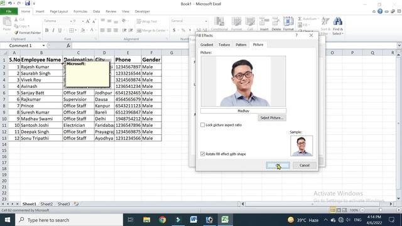Open the Customize Quick Access Toolbar dropdown
Viewport: 402px width, 226px height.
pos(34,4)
